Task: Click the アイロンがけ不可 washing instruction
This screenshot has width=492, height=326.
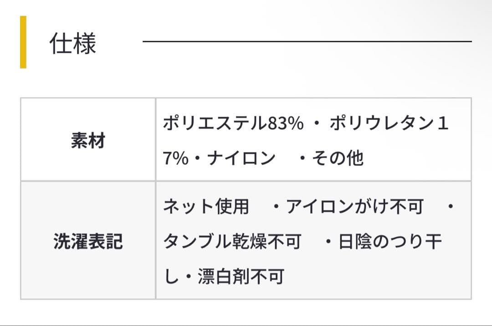Action: point(355,207)
